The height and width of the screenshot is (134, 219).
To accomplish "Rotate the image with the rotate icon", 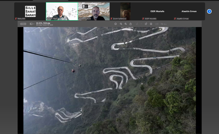I will tap(146, 24).
